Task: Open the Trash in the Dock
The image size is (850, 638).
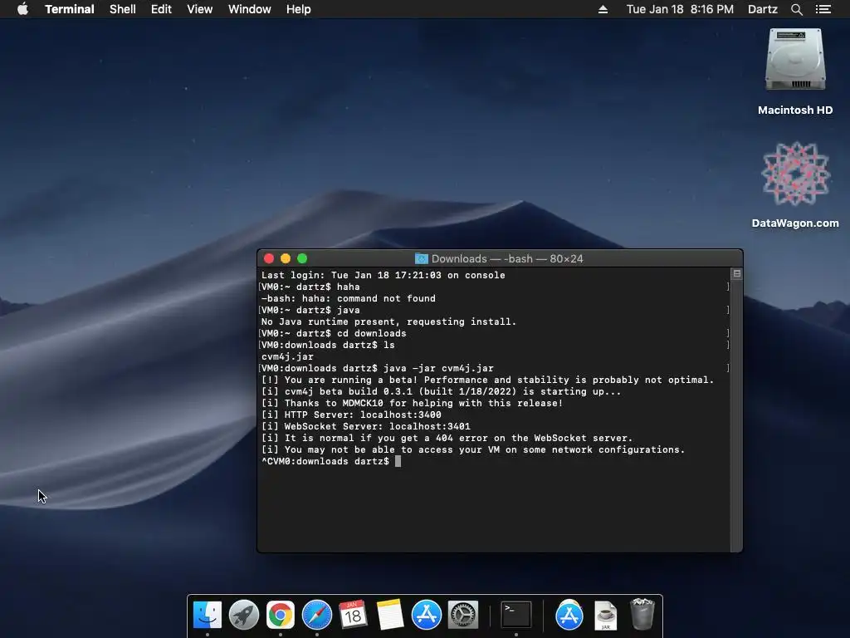Action: tap(642, 614)
